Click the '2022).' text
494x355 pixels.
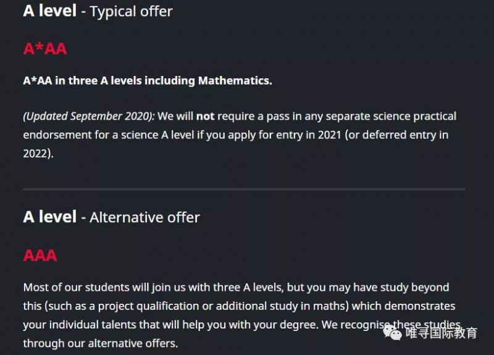tap(38, 153)
